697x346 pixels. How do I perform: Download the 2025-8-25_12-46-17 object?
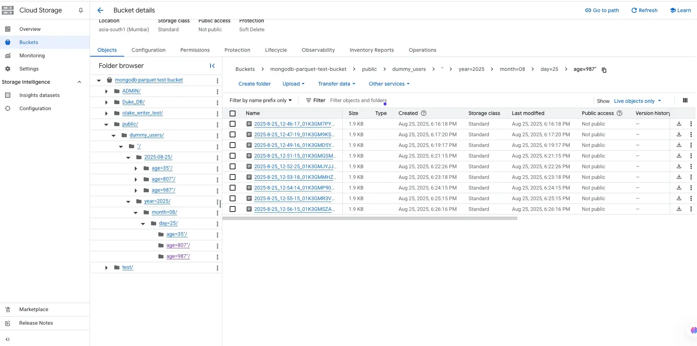[679, 124]
